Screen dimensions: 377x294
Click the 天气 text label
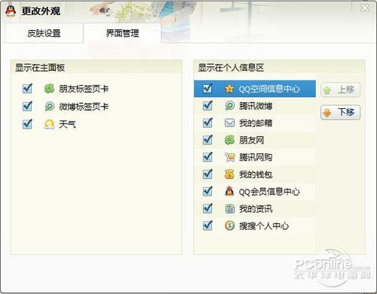67,124
